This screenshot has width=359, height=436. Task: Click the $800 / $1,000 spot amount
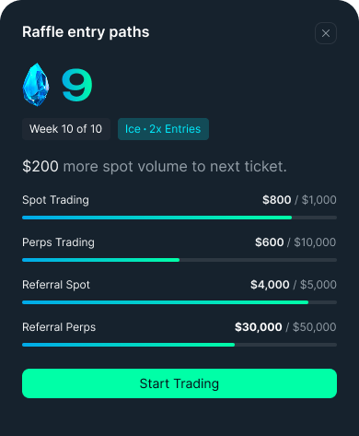(x=299, y=200)
